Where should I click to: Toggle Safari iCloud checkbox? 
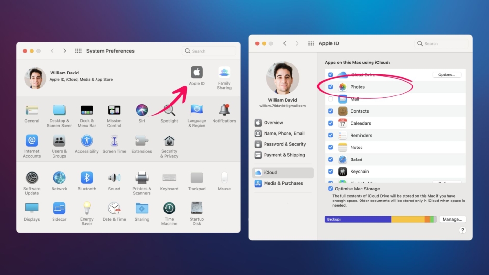[x=330, y=159]
